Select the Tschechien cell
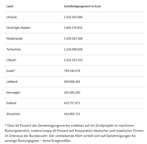Viewport: 147px width, 144px height. click(x=14, y=49)
